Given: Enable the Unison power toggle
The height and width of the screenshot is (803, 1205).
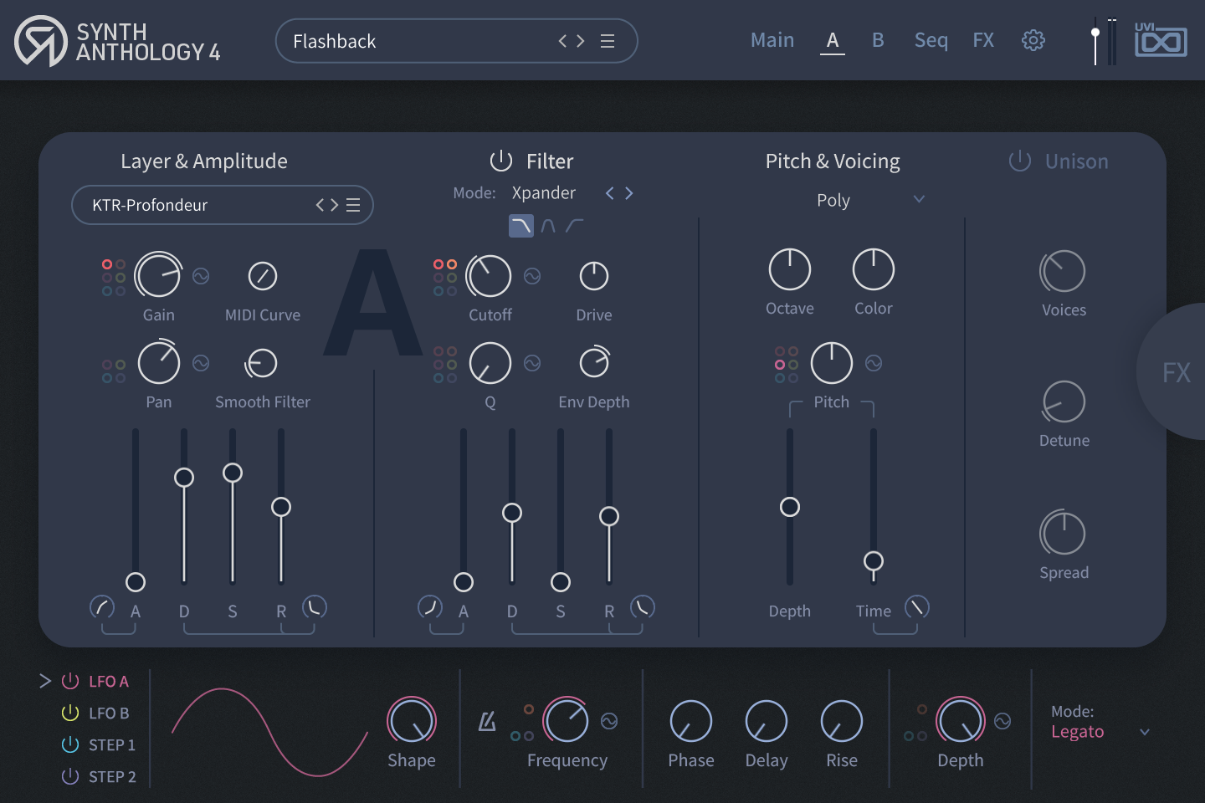Looking at the screenshot, I should 1020,161.
